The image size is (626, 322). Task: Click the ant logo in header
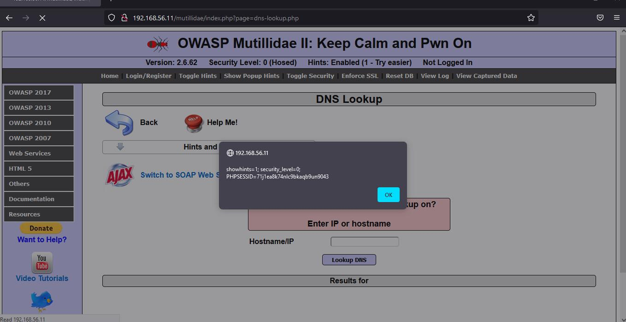(x=158, y=44)
